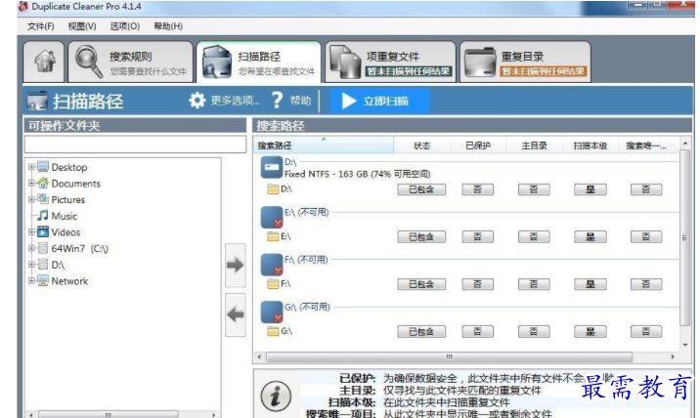This screenshot has height=418, width=700.
Task: Click the play triangle icon for scanning
Action: [349, 101]
